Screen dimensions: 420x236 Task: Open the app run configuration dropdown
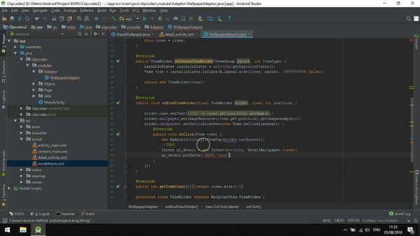pos(129,19)
